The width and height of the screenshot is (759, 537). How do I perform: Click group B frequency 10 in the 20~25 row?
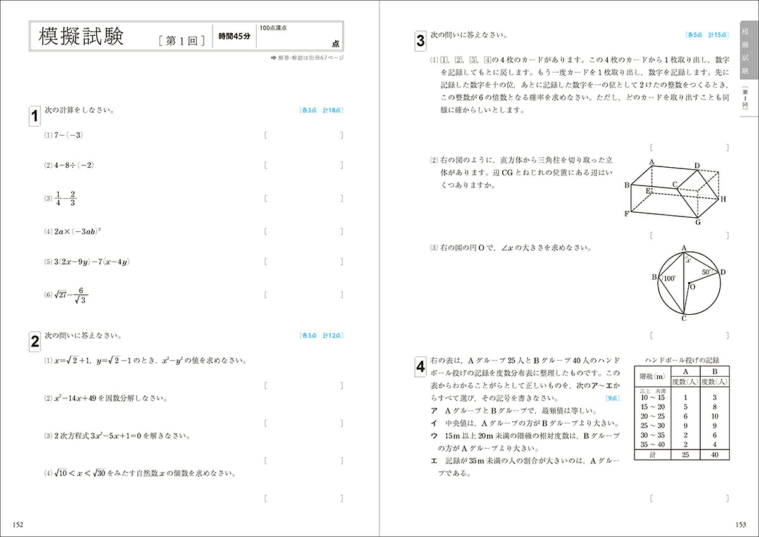714,416
